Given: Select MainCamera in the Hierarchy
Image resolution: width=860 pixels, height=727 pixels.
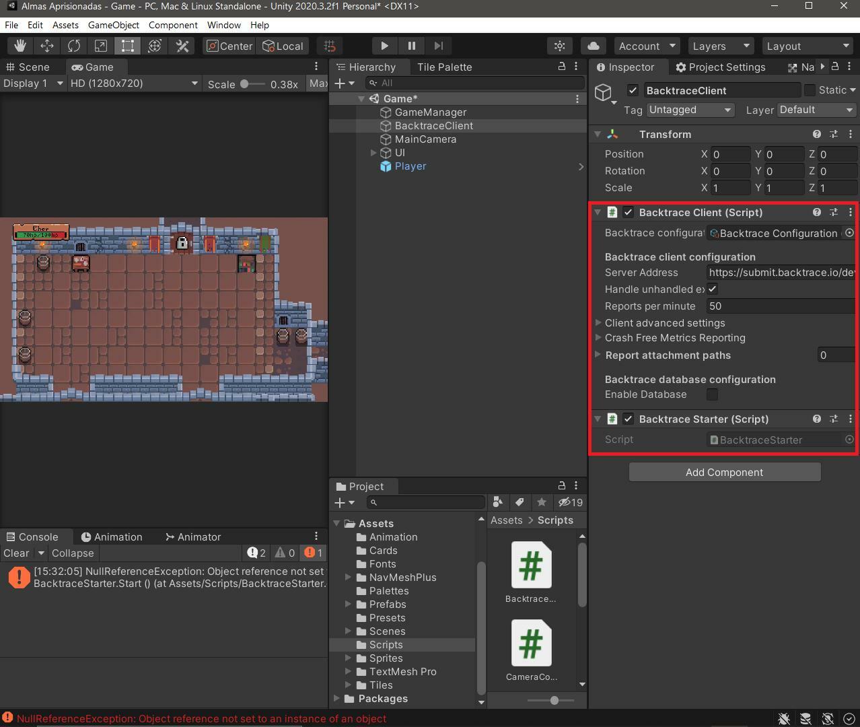Looking at the screenshot, I should (x=425, y=139).
